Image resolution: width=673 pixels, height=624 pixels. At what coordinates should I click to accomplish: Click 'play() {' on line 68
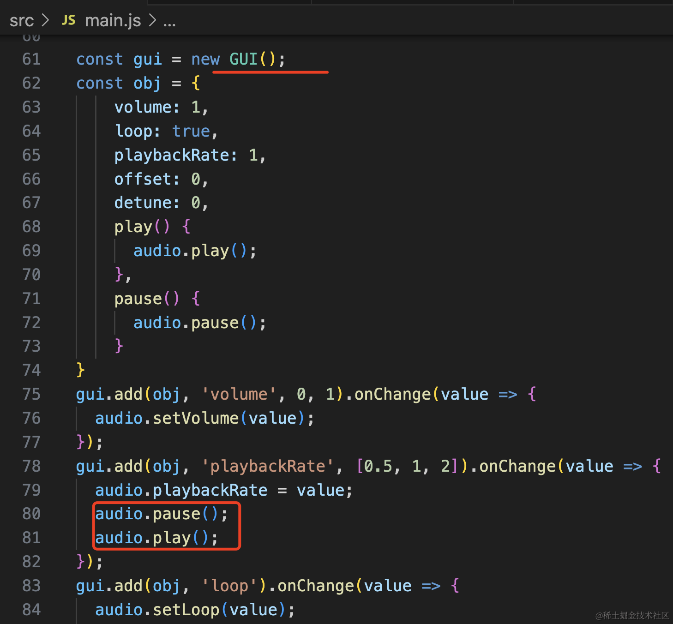click(x=153, y=227)
